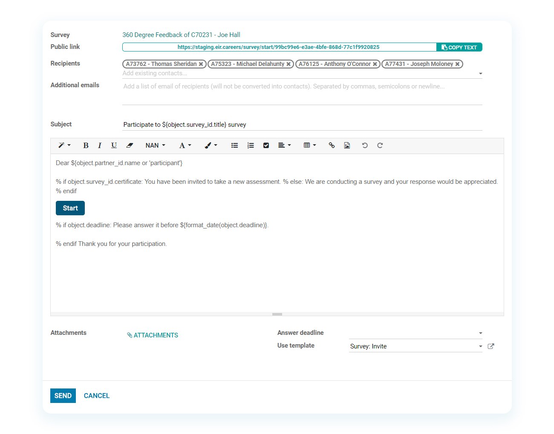The image size is (554, 434).
Task: Undo the last edit
Action: pos(365,146)
